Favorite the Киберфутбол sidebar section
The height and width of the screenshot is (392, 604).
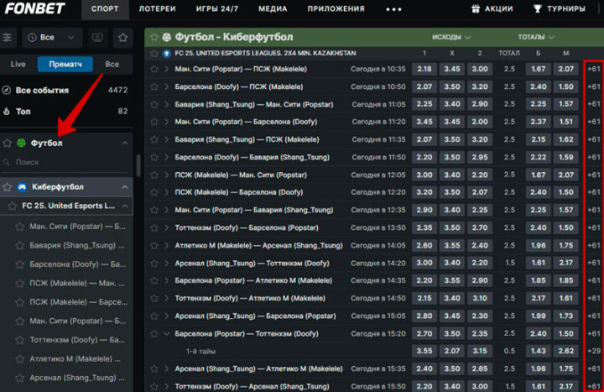[x=7, y=187]
